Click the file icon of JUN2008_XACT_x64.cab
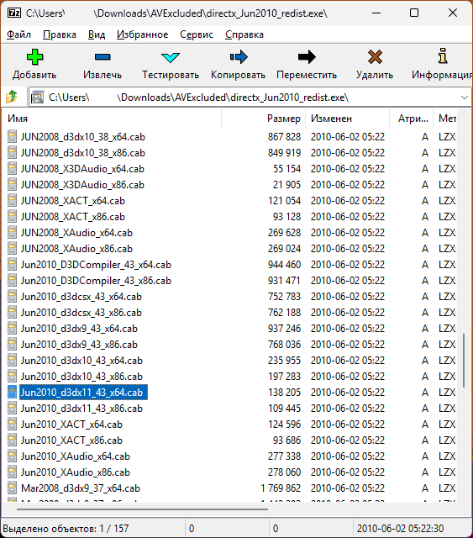 12,200
